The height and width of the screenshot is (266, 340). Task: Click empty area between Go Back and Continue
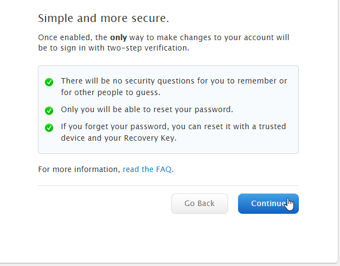(x=233, y=204)
